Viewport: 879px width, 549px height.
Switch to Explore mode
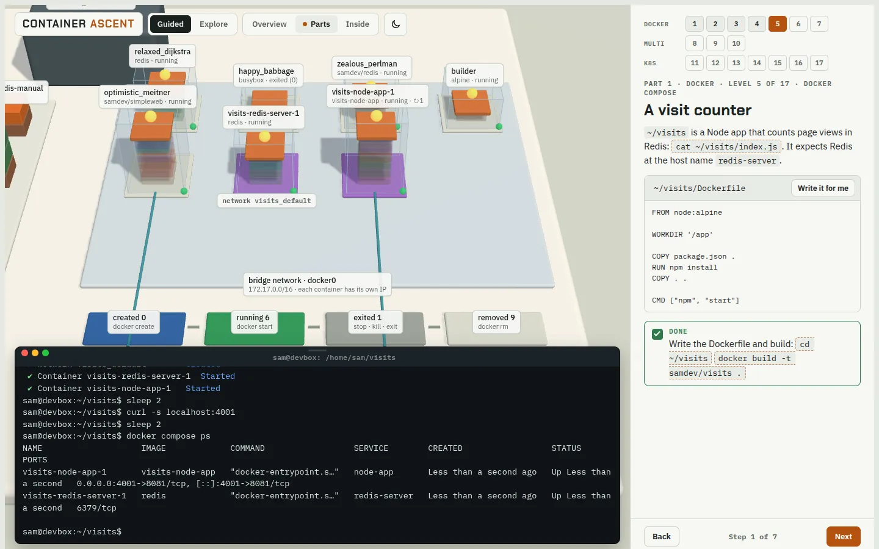pyautogui.click(x=214, y=24)
